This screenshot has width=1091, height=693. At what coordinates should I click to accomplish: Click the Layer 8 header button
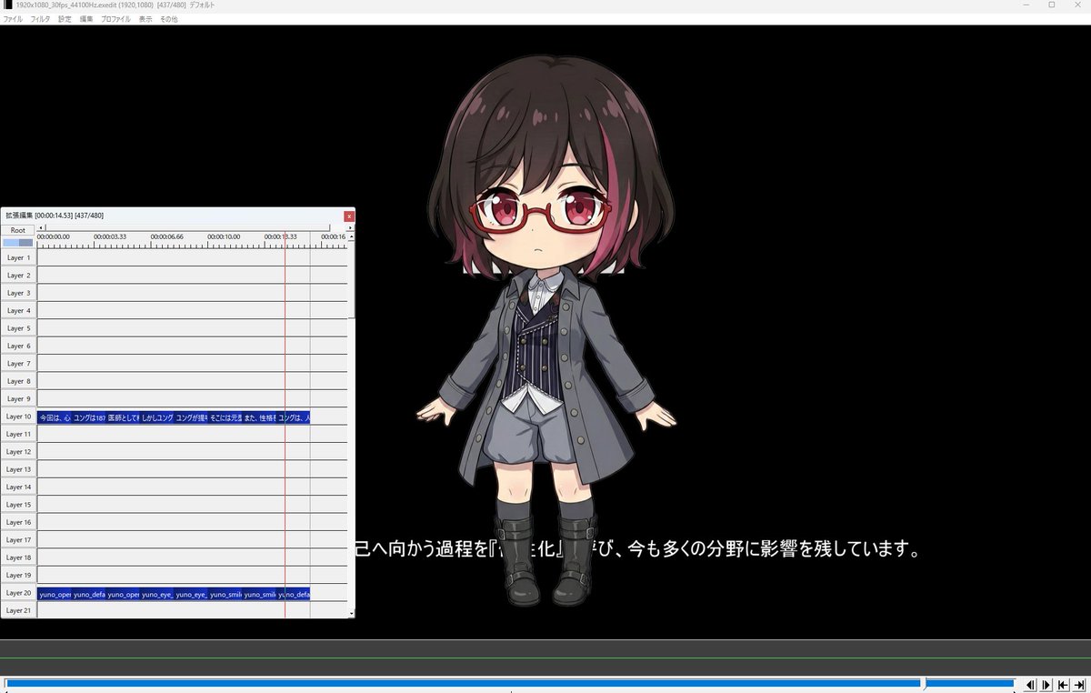(18, 381)
